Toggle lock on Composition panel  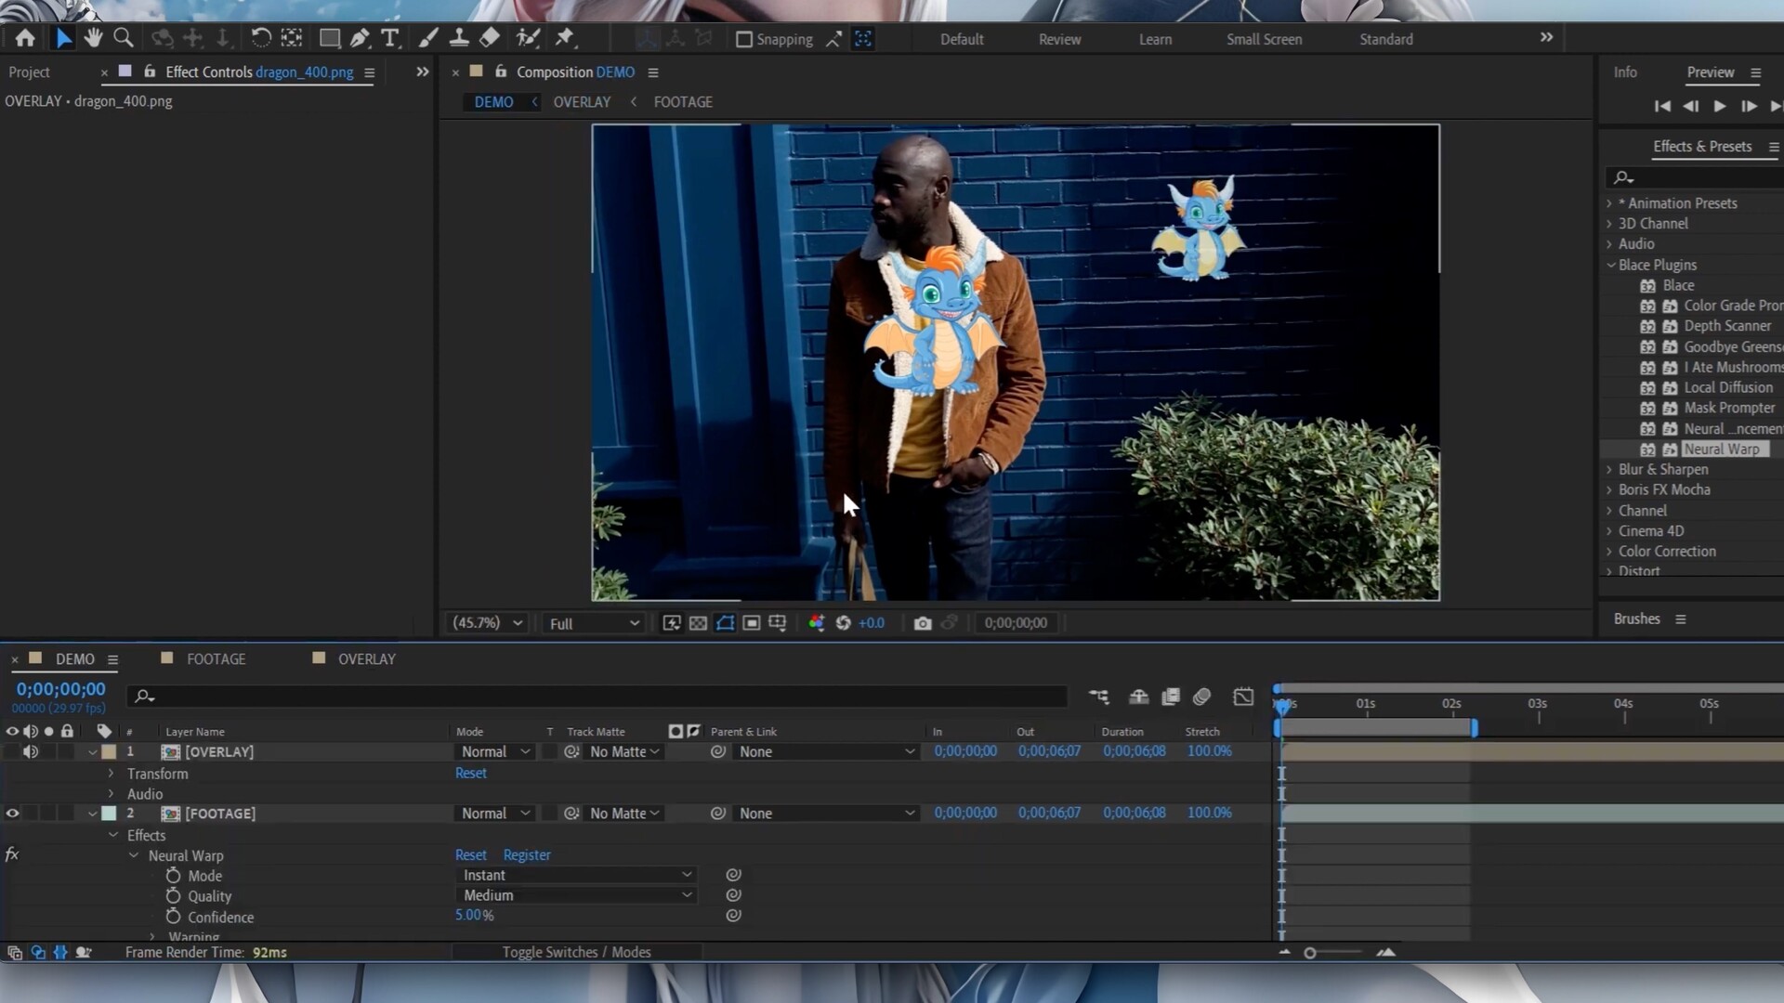click(501, 72)
